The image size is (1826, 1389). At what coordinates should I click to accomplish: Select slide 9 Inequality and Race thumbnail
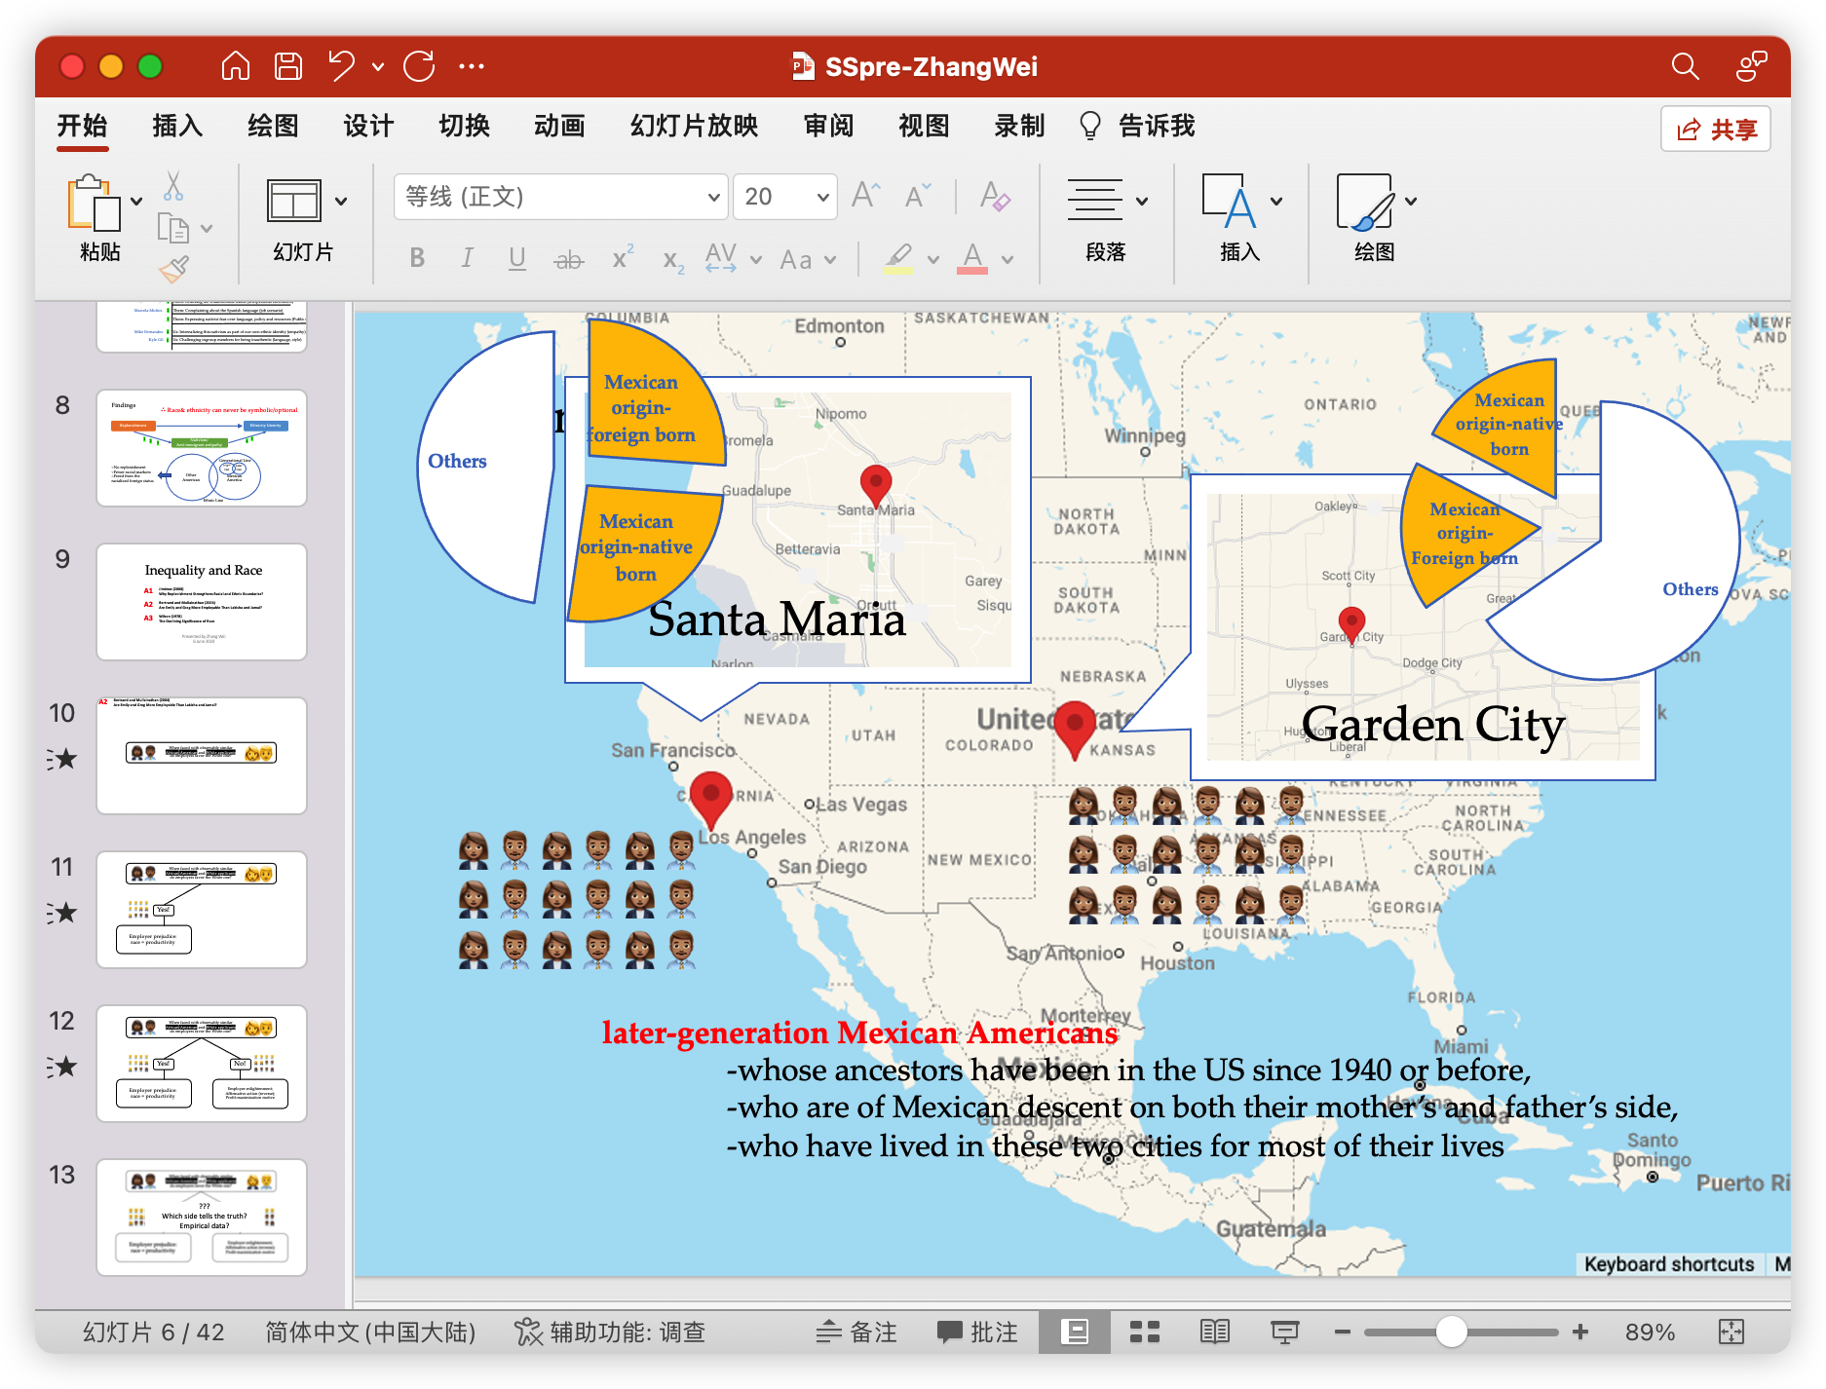click(202, 602)
